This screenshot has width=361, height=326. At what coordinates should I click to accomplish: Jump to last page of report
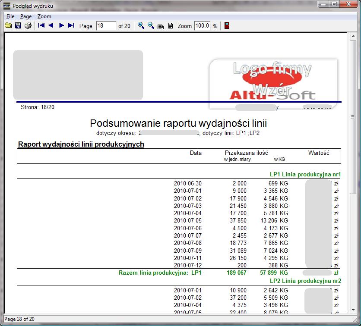tap(71, 26)
